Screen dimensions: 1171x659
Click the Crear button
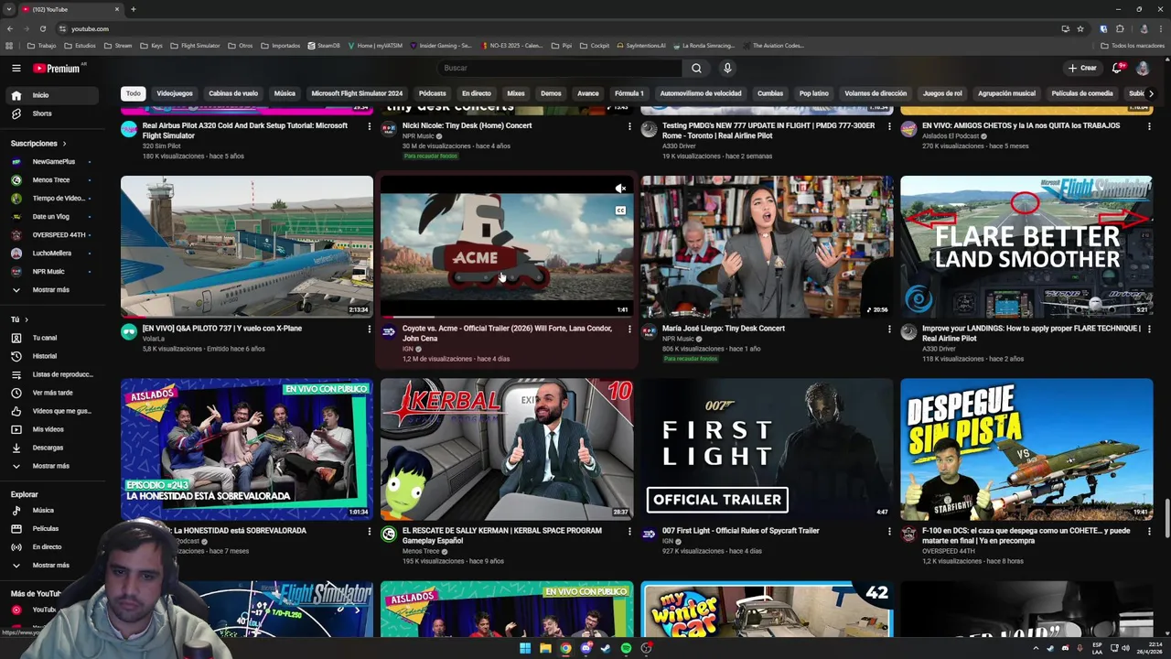(1081, 68)
